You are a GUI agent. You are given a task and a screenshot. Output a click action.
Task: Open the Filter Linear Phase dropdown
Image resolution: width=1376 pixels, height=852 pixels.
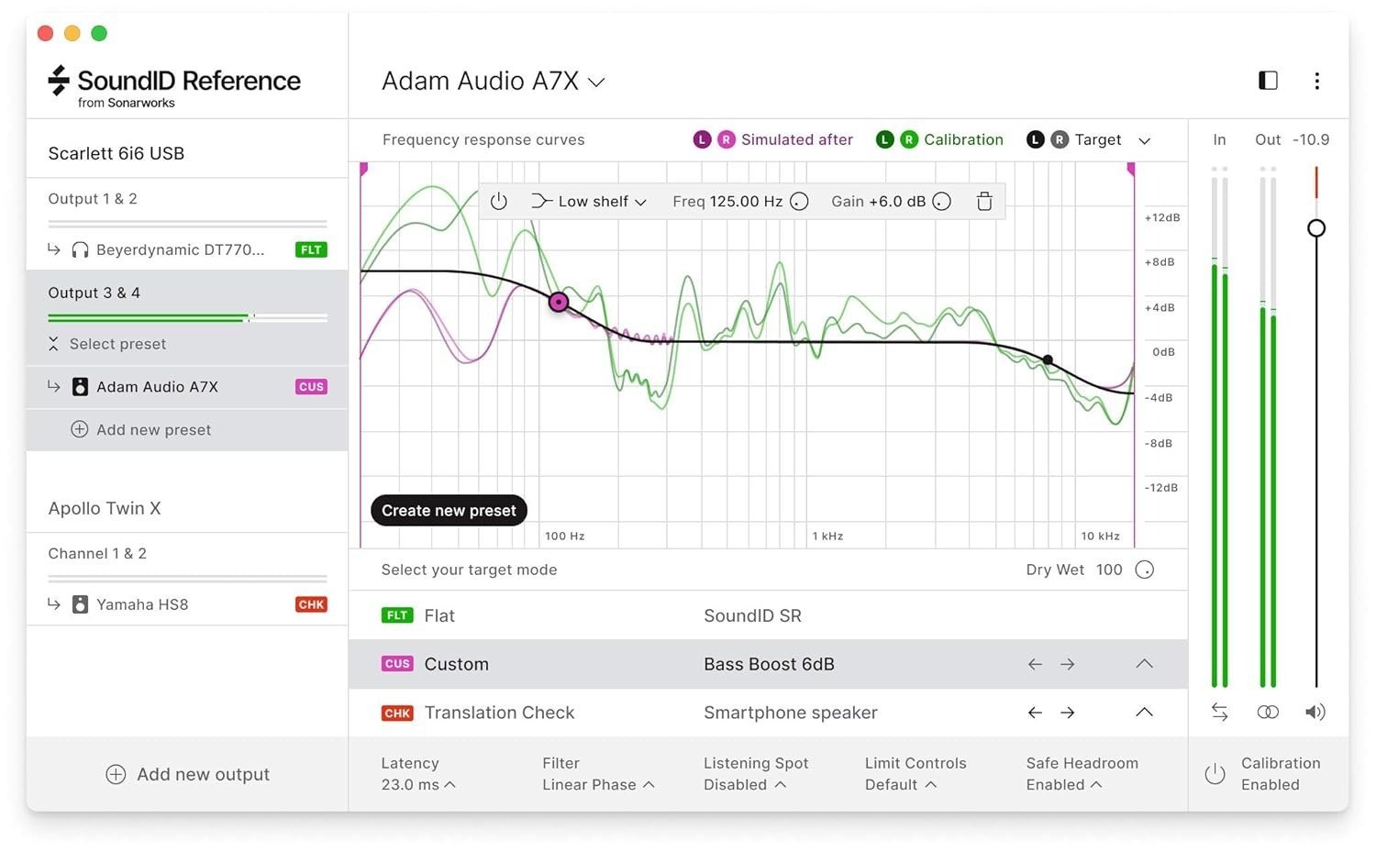tap(598, 774)
